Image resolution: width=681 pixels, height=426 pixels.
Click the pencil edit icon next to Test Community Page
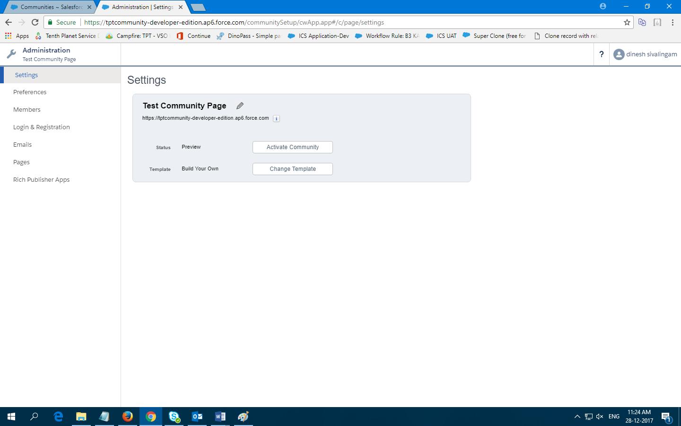tap(240, 106)
